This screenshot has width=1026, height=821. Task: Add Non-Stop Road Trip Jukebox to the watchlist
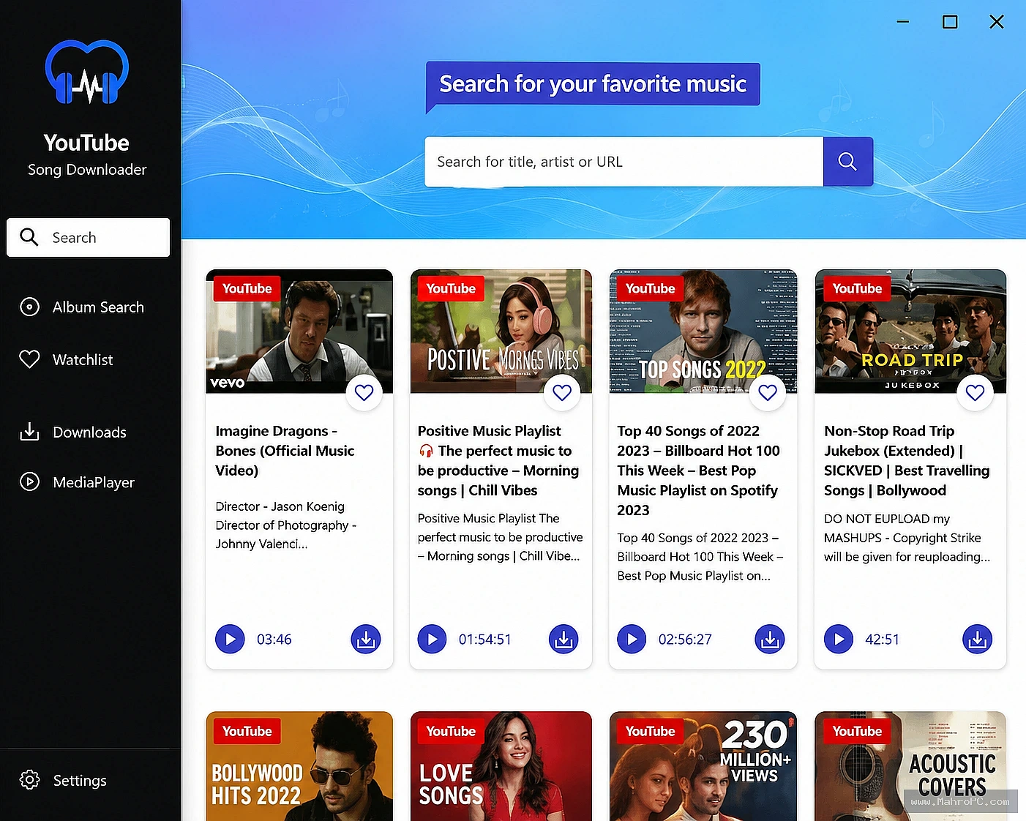975,392
